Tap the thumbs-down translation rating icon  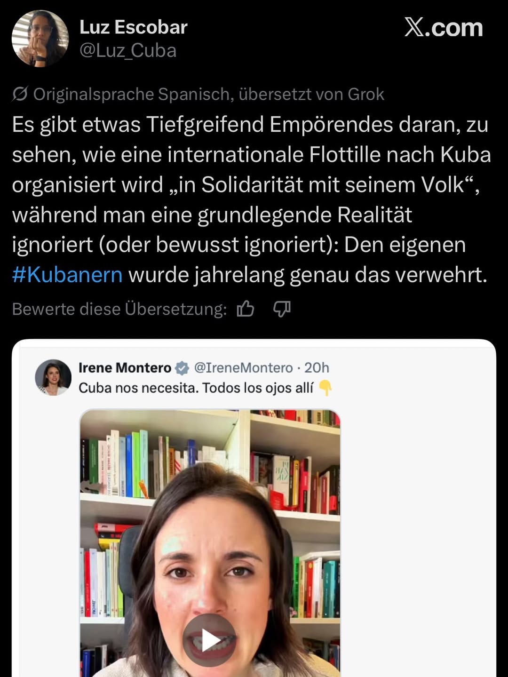click(282, 309)
